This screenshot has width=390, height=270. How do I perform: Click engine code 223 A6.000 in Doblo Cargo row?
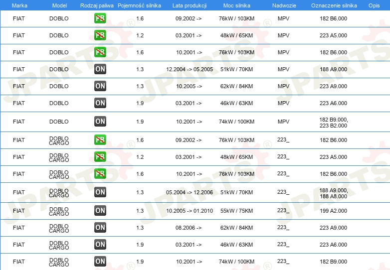[x=333, y=245]
